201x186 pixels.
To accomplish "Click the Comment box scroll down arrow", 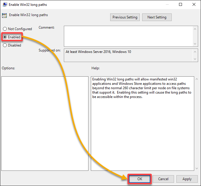I will point(195,44).
